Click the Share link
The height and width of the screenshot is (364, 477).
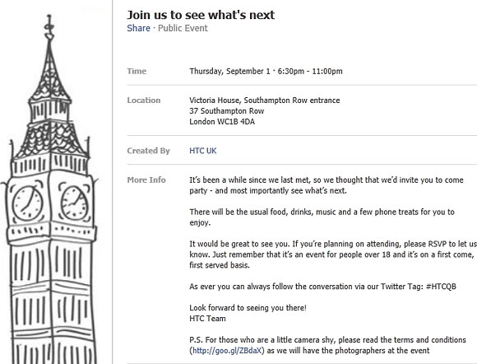[x=138, y=28]
